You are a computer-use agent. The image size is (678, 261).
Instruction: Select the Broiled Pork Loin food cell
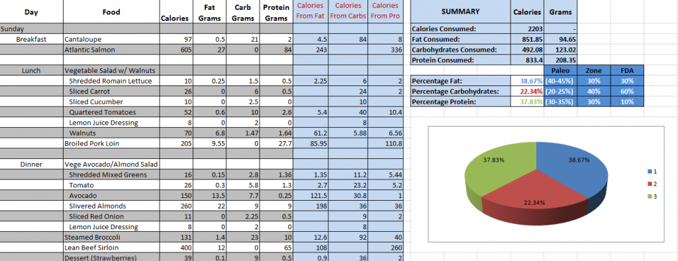pos(111,143)
